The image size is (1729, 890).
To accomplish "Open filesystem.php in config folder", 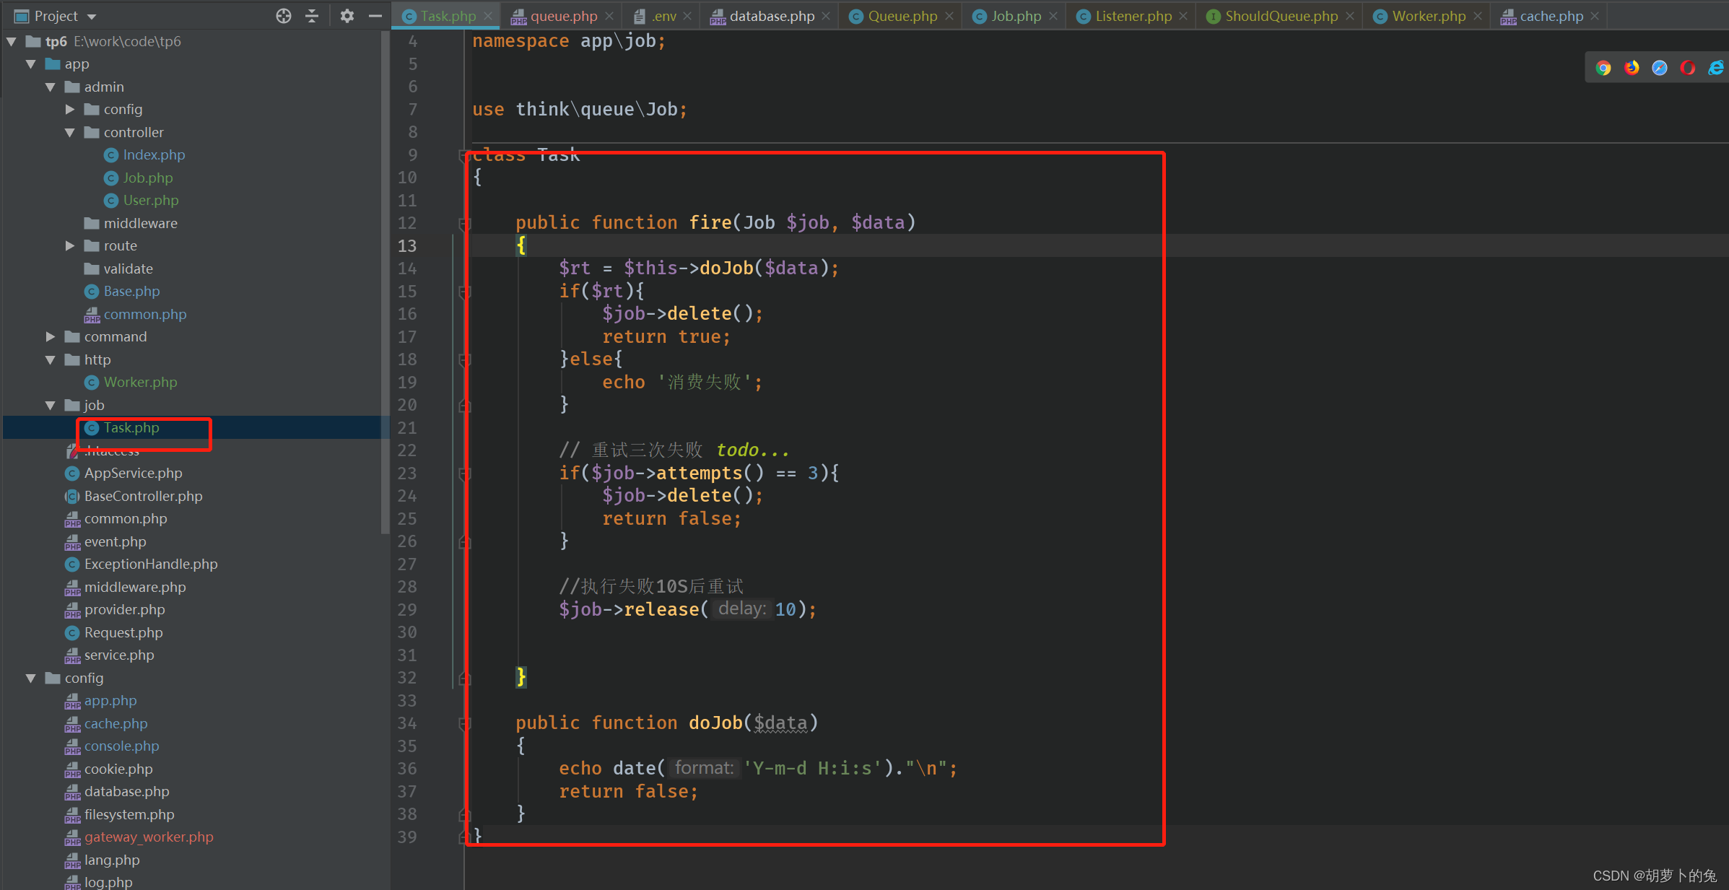I will click(129, 815).
